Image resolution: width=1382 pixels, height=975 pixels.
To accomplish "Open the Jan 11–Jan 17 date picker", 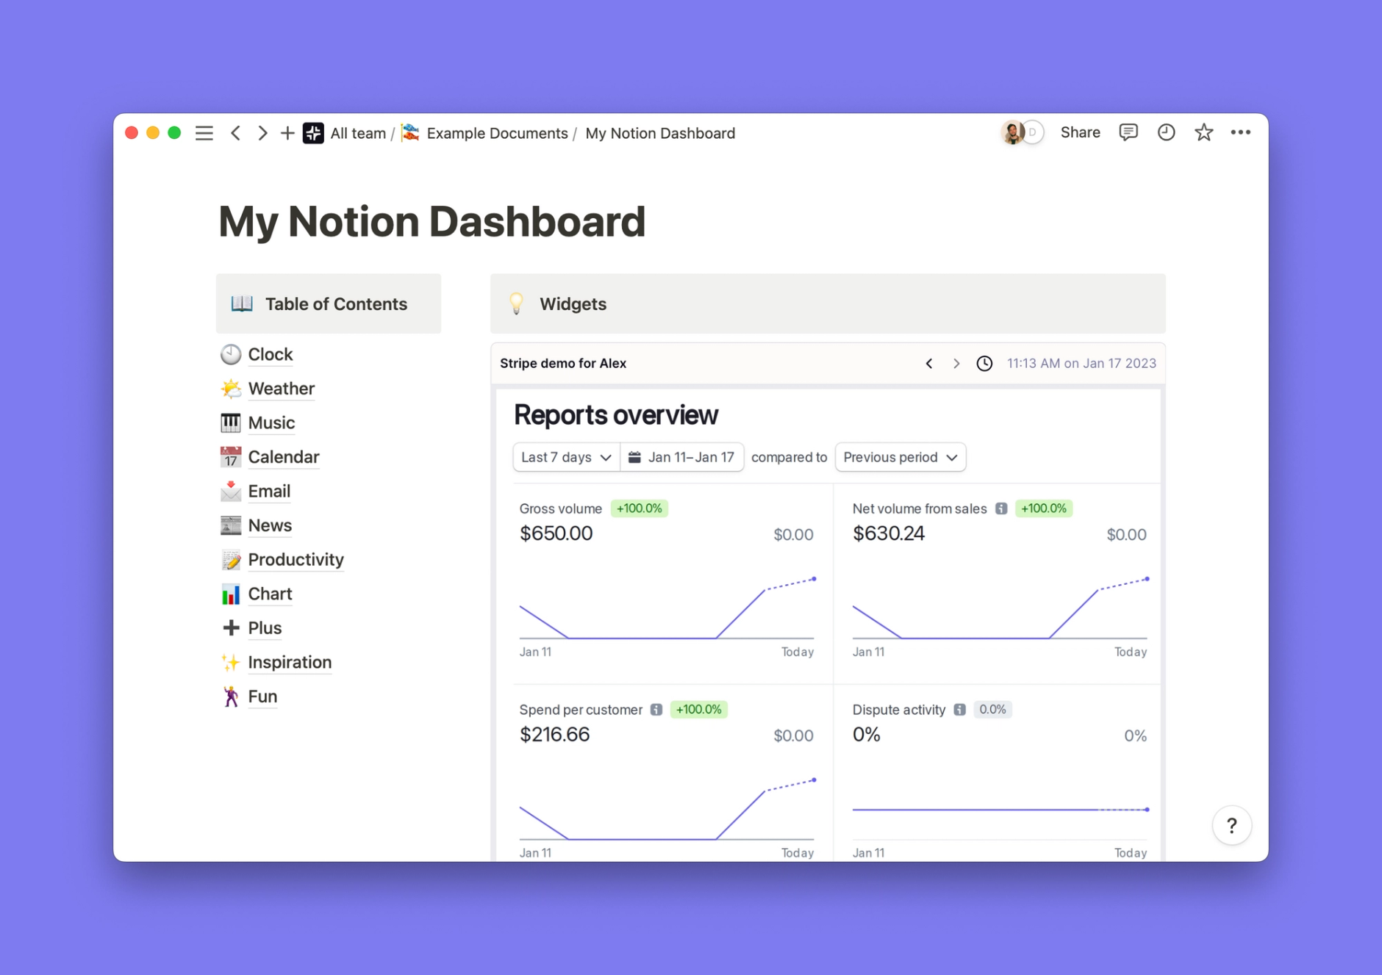I will (681, 457).
